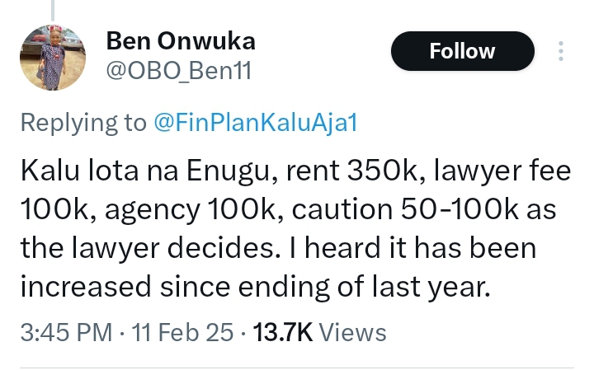Click the word Views in the footer
594x370 pixels.
pos(352,332)
